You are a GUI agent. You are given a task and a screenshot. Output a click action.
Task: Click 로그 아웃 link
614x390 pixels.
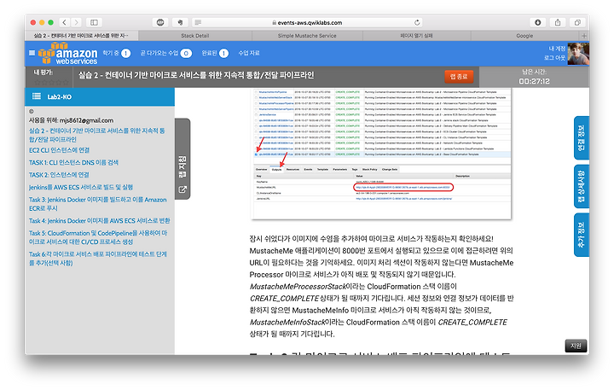tap(554, 58)
